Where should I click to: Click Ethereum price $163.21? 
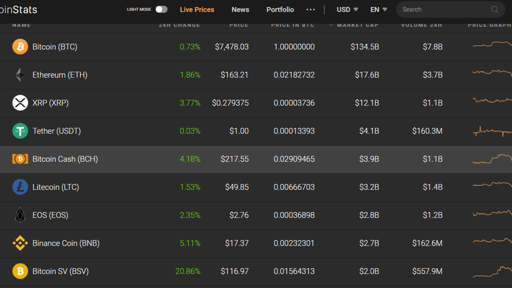tap(235, 75)
